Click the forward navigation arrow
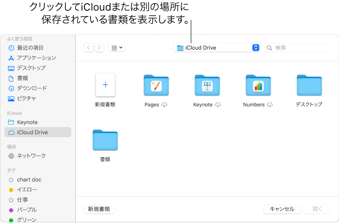The image size is (339, 223). click(99, 47)
